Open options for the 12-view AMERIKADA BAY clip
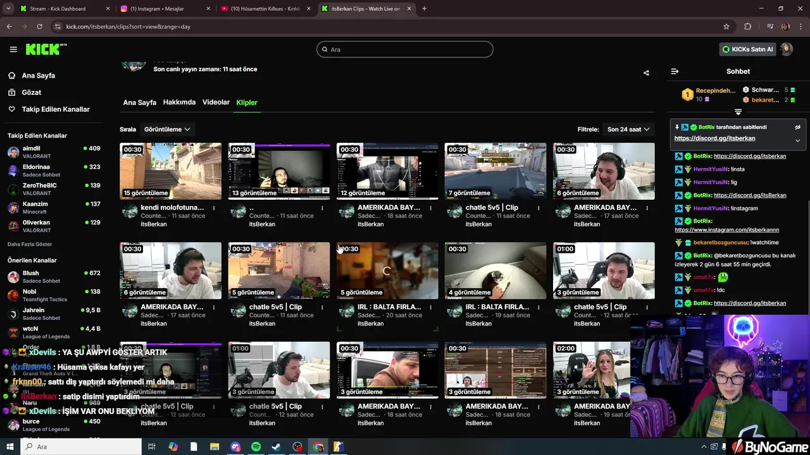This screenshot has height=455, width=810. point(430,208)
